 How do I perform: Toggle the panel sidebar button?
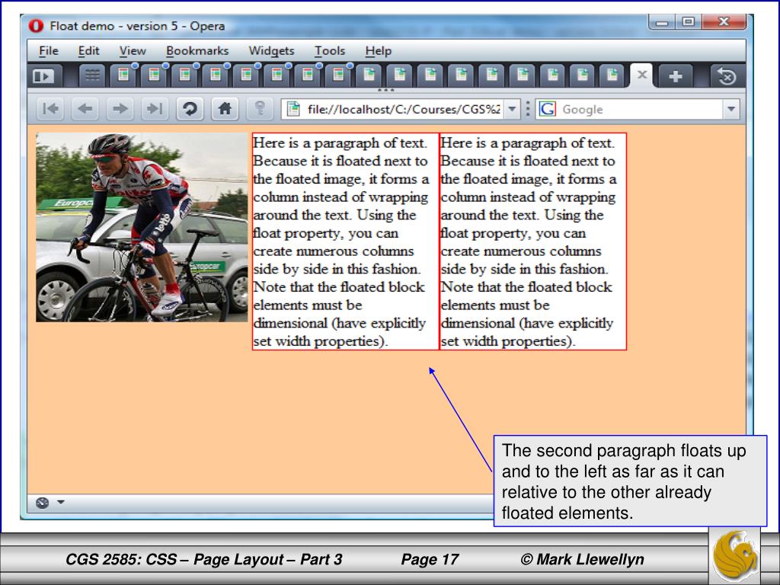click(43, 76)
